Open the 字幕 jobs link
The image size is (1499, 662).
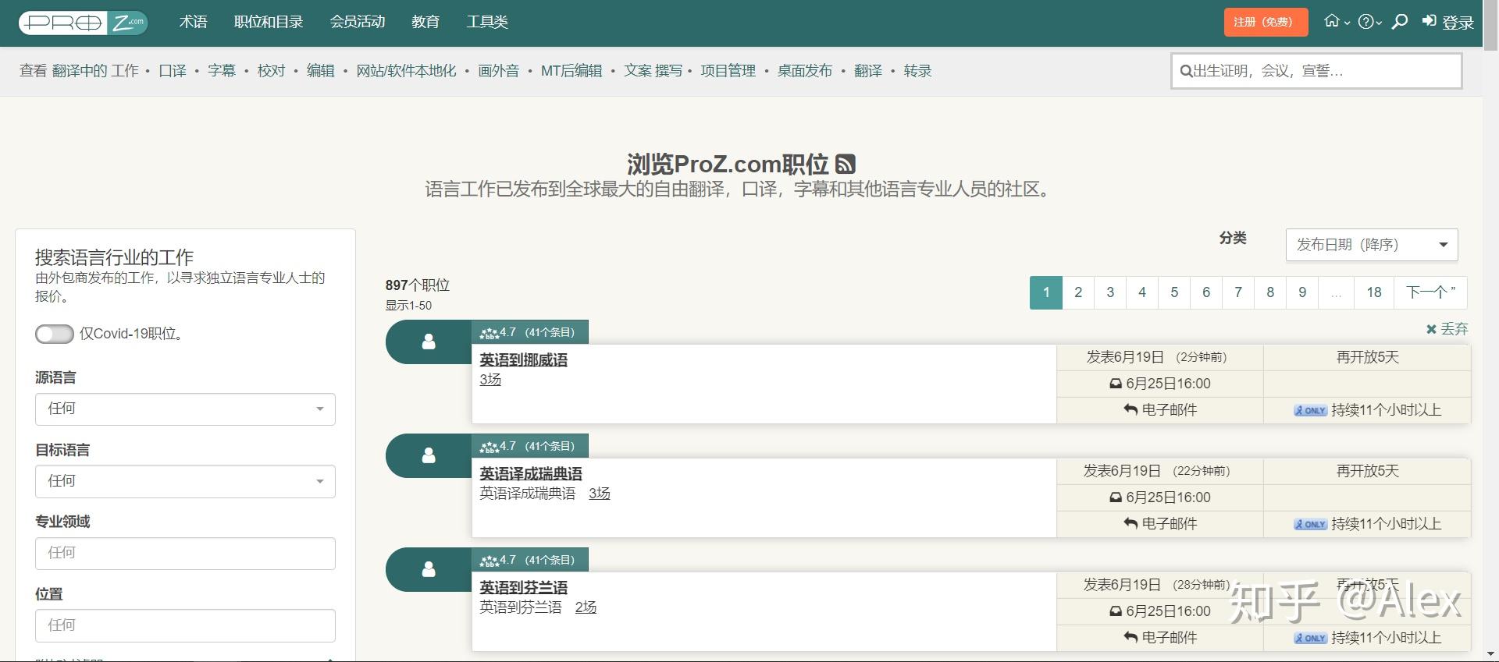click(222, 71)
